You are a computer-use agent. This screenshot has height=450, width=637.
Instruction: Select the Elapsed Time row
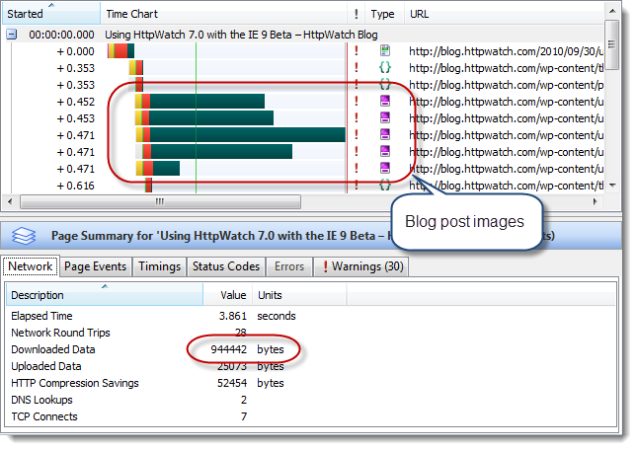click(311, 316)
